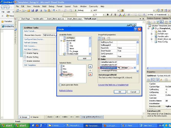Screen dimensions: 171x128
Task: Click the Fields dialog help question-mark icon
Action: tap(135, 29)
